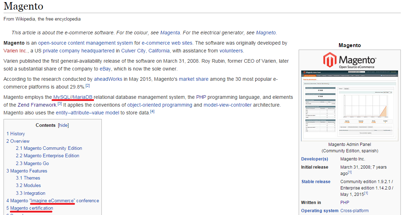Jump to section 5 Magento certification

[30, 208]
